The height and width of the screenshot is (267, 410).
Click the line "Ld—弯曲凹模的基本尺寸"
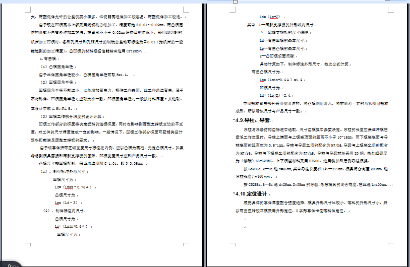pos(282,40)
